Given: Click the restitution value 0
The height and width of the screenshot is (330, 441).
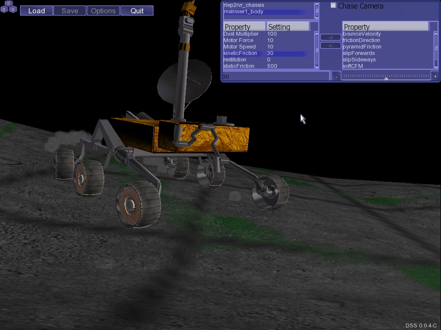Looking at the screenshot, I should [269, 59].
